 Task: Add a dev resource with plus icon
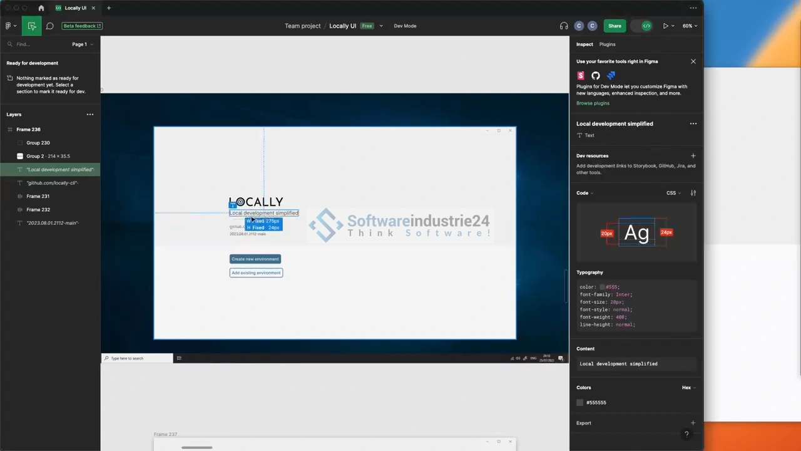693,156
